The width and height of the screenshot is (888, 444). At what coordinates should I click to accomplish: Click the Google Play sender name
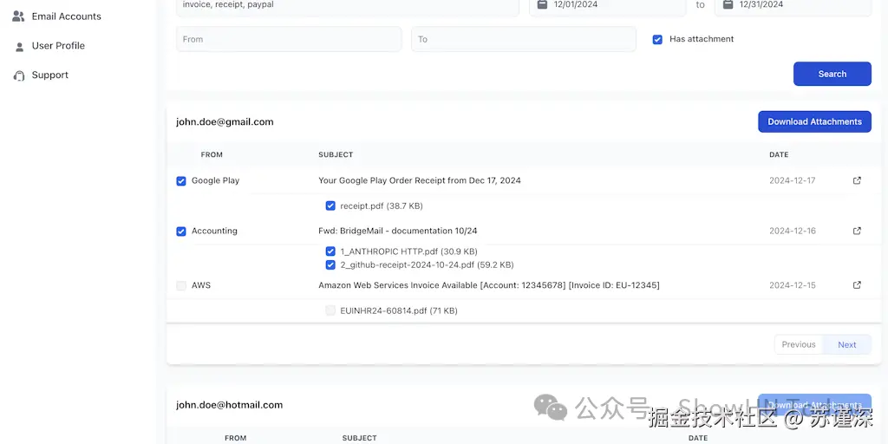click(215, 180)
